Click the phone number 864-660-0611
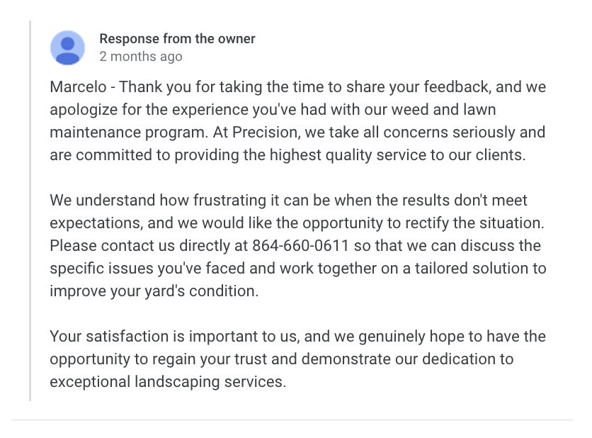The image size is (592, 438). (297, 246)
